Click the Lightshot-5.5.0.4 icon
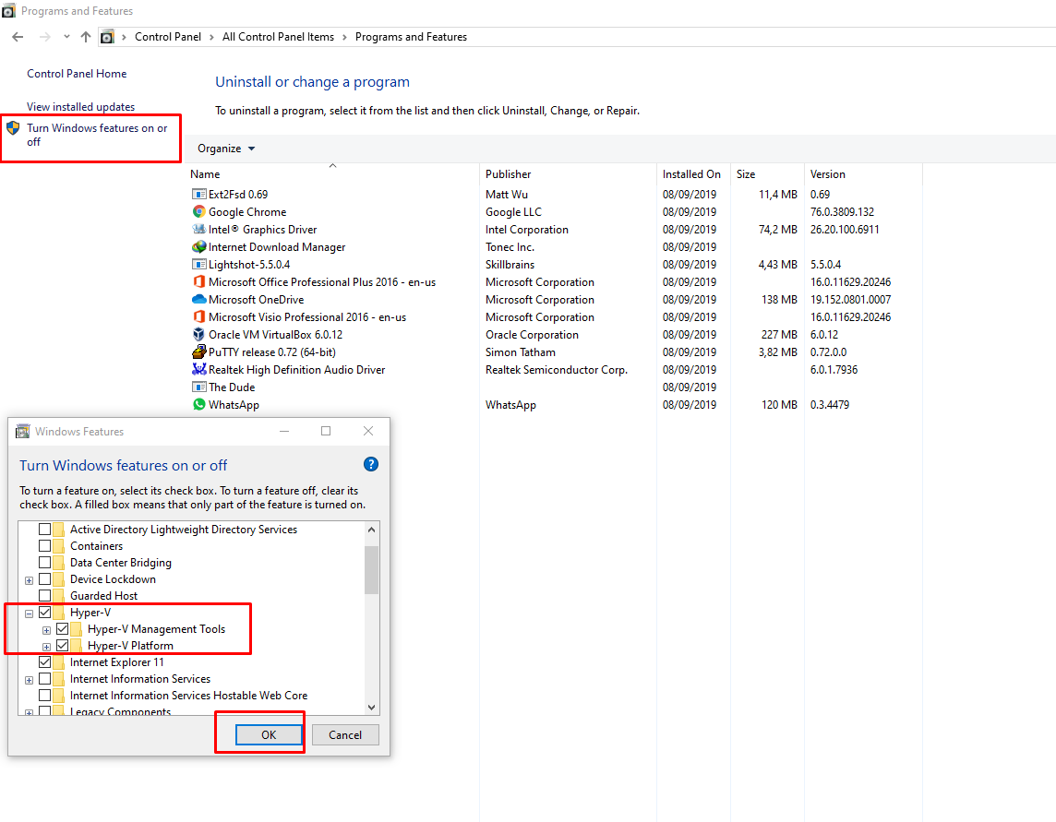Screen dimensions: 1056x822 coord(198,264)
